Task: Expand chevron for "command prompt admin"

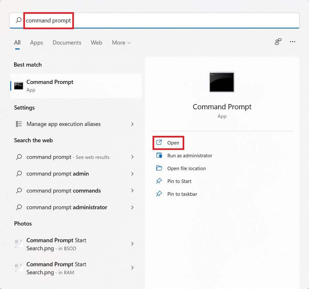Action: pyautogui.click(x=132, y=174)
